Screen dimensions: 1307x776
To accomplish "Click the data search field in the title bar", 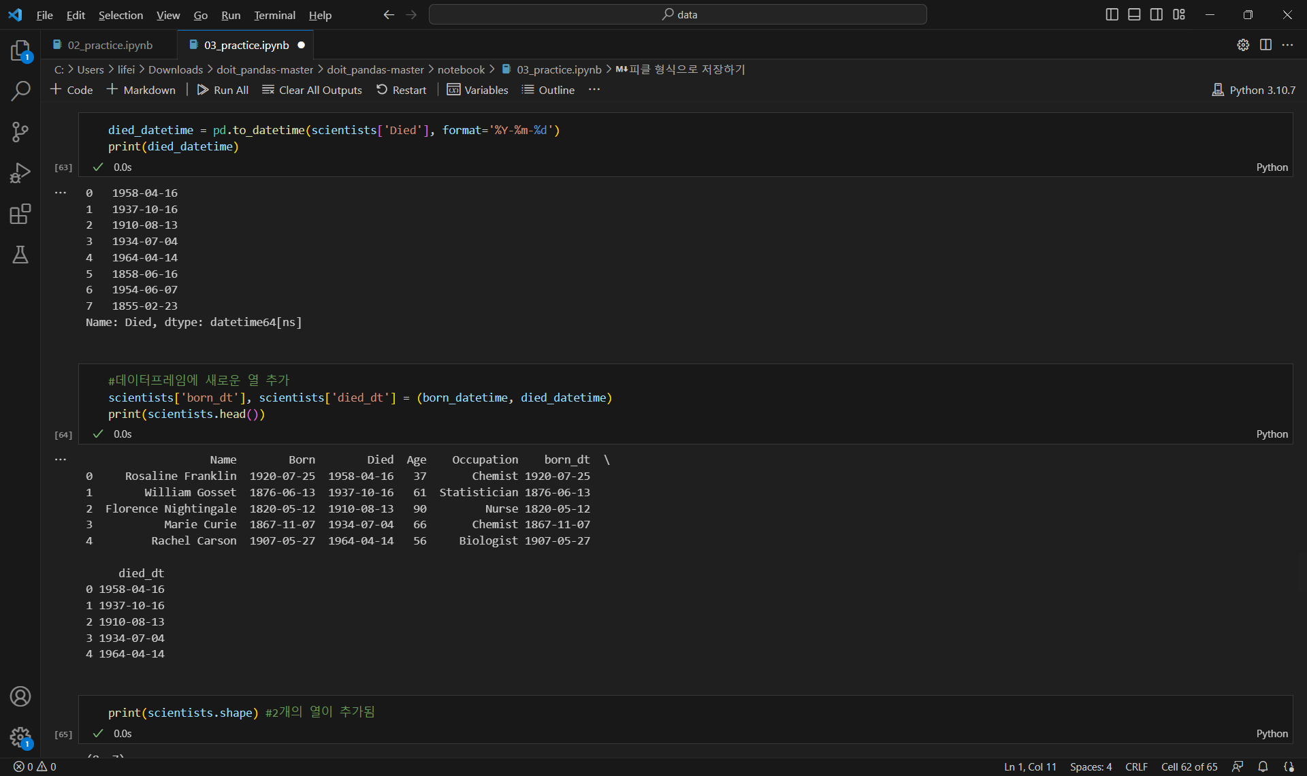I will coord(677,14).
